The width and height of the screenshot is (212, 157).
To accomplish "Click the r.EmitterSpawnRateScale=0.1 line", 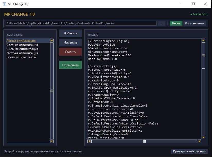I will (x=112, y=88).
